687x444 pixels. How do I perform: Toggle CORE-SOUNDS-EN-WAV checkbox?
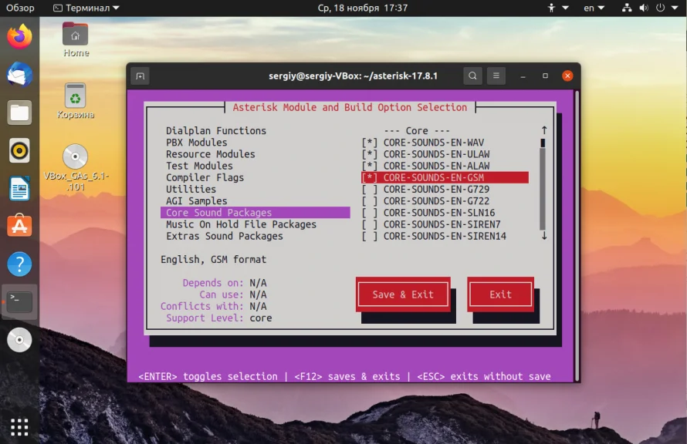pos(370,143)
